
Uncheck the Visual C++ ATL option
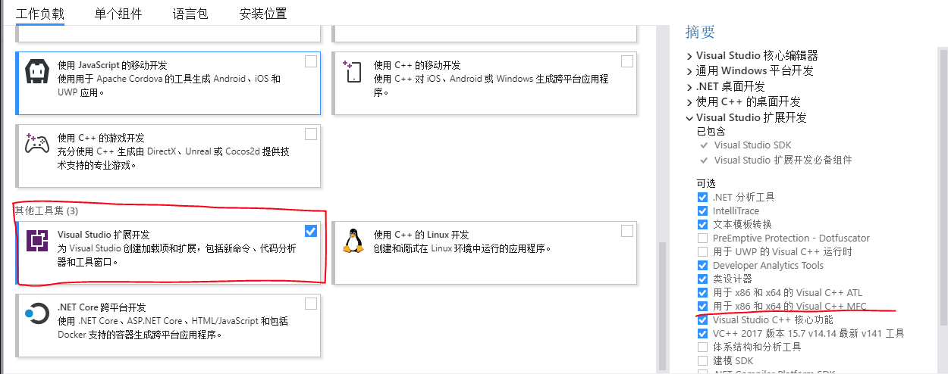coord(702,293)
